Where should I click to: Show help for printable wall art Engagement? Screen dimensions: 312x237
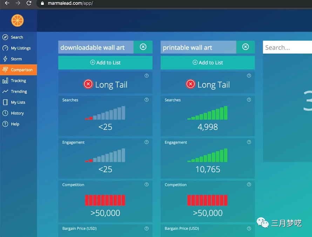point(249,142)
